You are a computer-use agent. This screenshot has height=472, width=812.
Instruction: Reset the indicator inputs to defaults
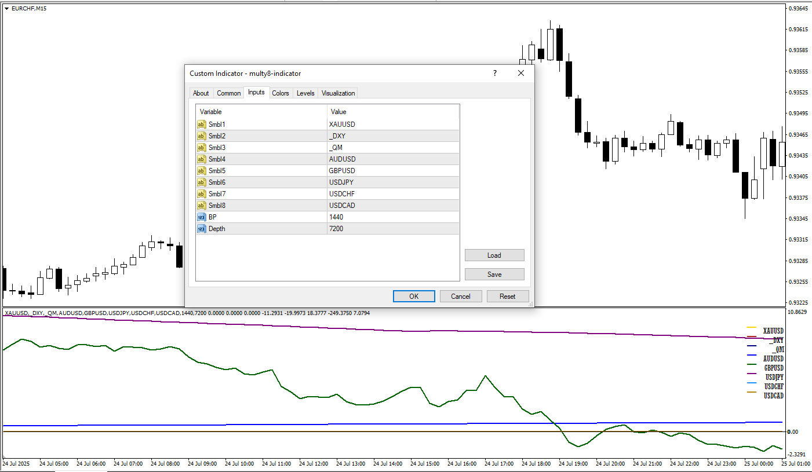507,297
